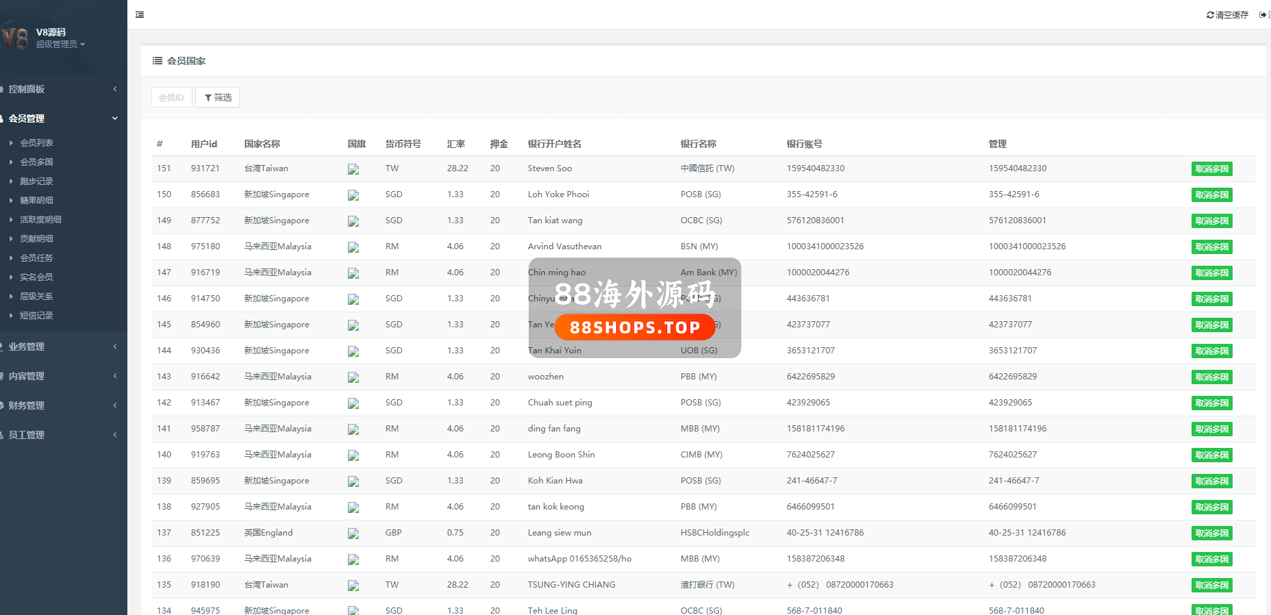The width and height of the screenshot is (1271, 615).
Task: Click the list icon beside 会员国家 heading
Action: pyautogui.click(x=158, y=61)
